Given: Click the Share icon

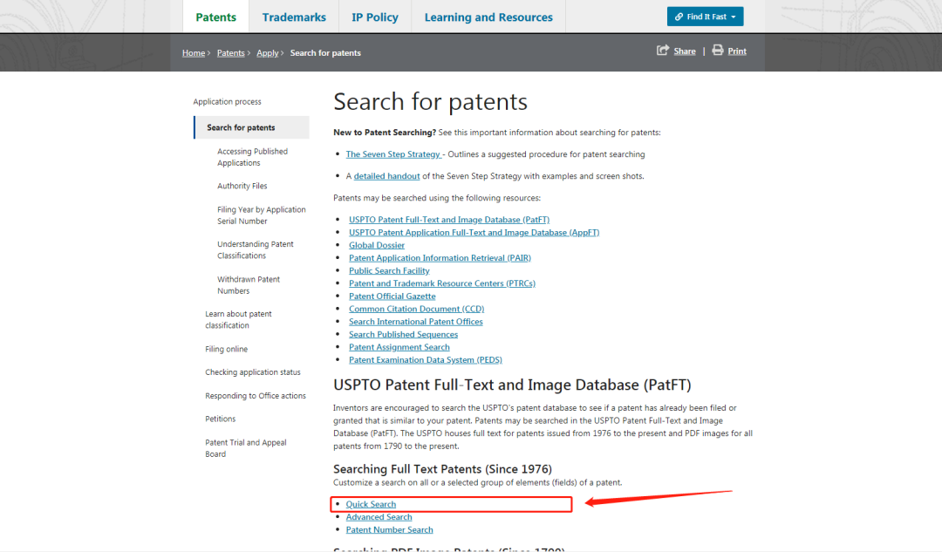Looking at the screenshot, I should click(663, 51).
